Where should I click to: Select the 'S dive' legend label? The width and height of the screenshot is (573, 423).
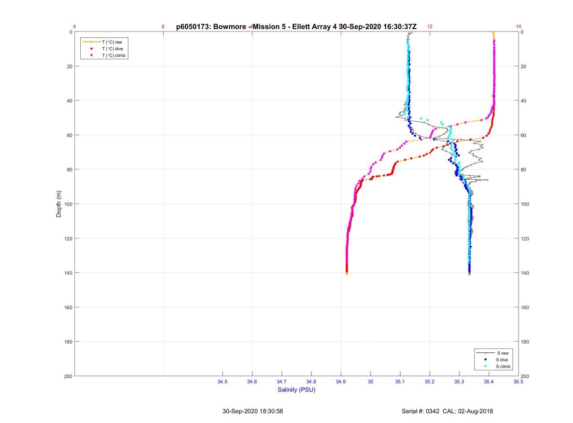pos(502,359)
